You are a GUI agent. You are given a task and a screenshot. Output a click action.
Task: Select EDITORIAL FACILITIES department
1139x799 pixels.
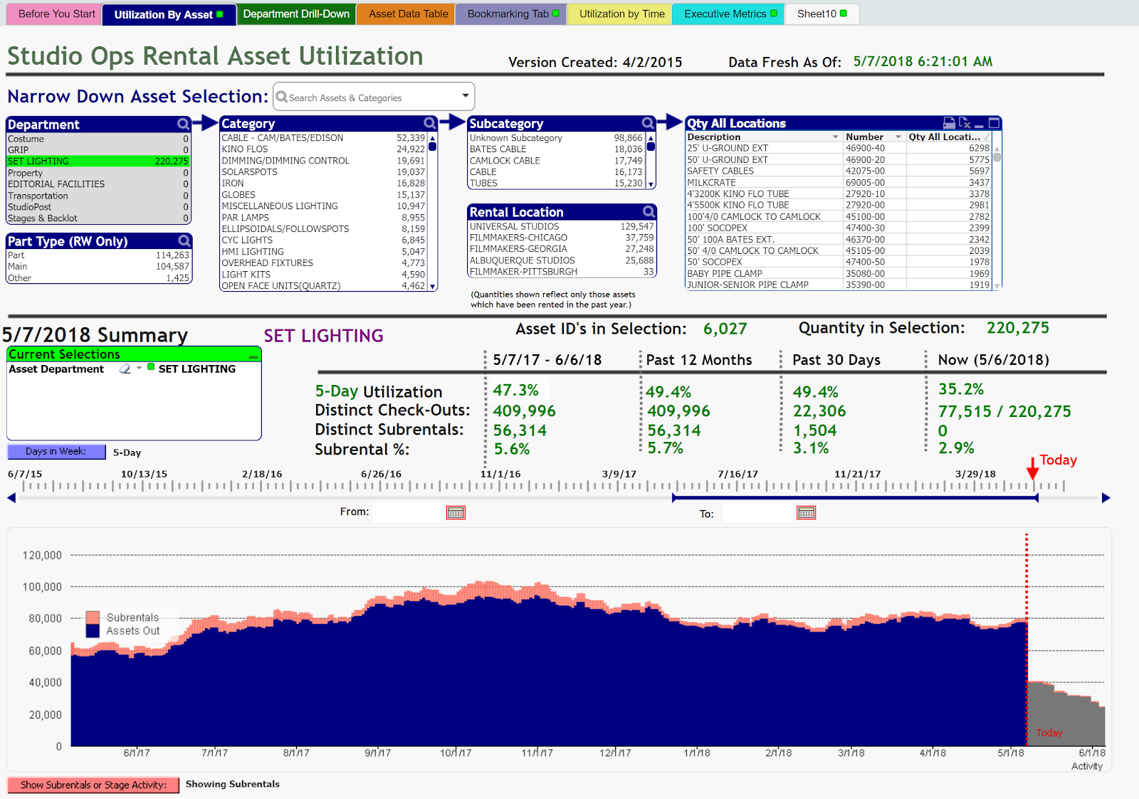(98, 184)
